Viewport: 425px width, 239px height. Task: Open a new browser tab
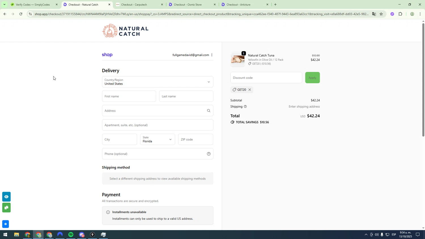click(275, 5)
